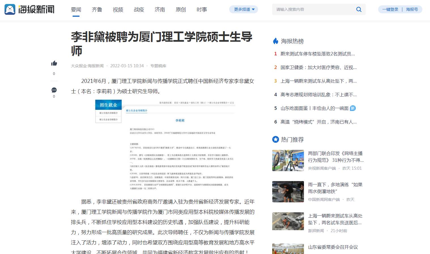The width and height of the screenshot is (430, 254).
Task: Click the 大众报业·海报新闻 source link
Action: [87, 66]
